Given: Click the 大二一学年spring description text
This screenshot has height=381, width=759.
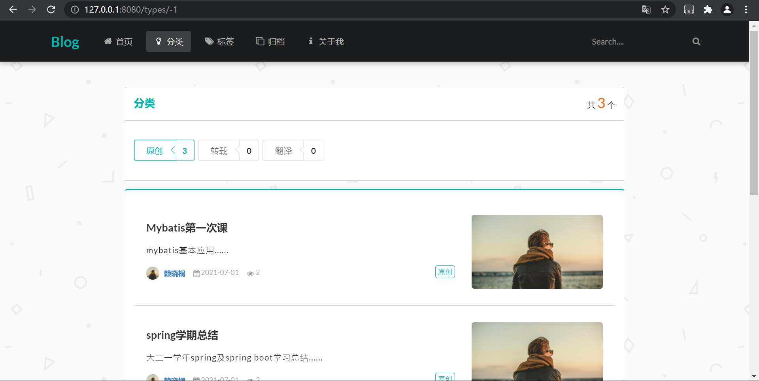Looking at the screenshot, I should 234,358.
